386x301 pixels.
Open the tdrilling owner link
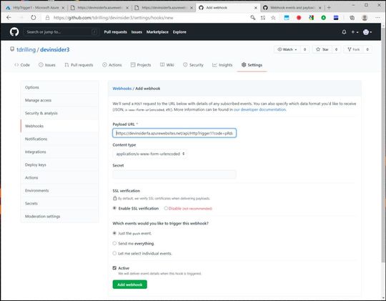click(x=26, y=49)
